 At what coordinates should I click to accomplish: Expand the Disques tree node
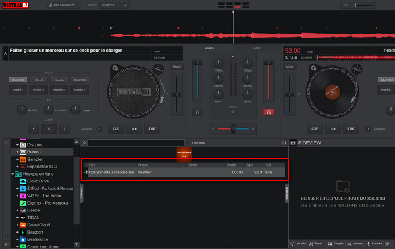click(18, 144)
